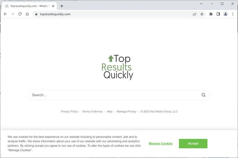Image resolution: width=238 pixels, height=158 pixels.
Task: Expand the tab search chevron
Action: coord(201,4)
